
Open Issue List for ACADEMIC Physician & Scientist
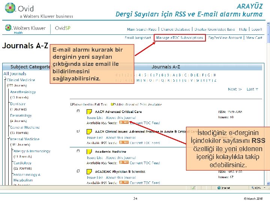[x=95, y=177]
